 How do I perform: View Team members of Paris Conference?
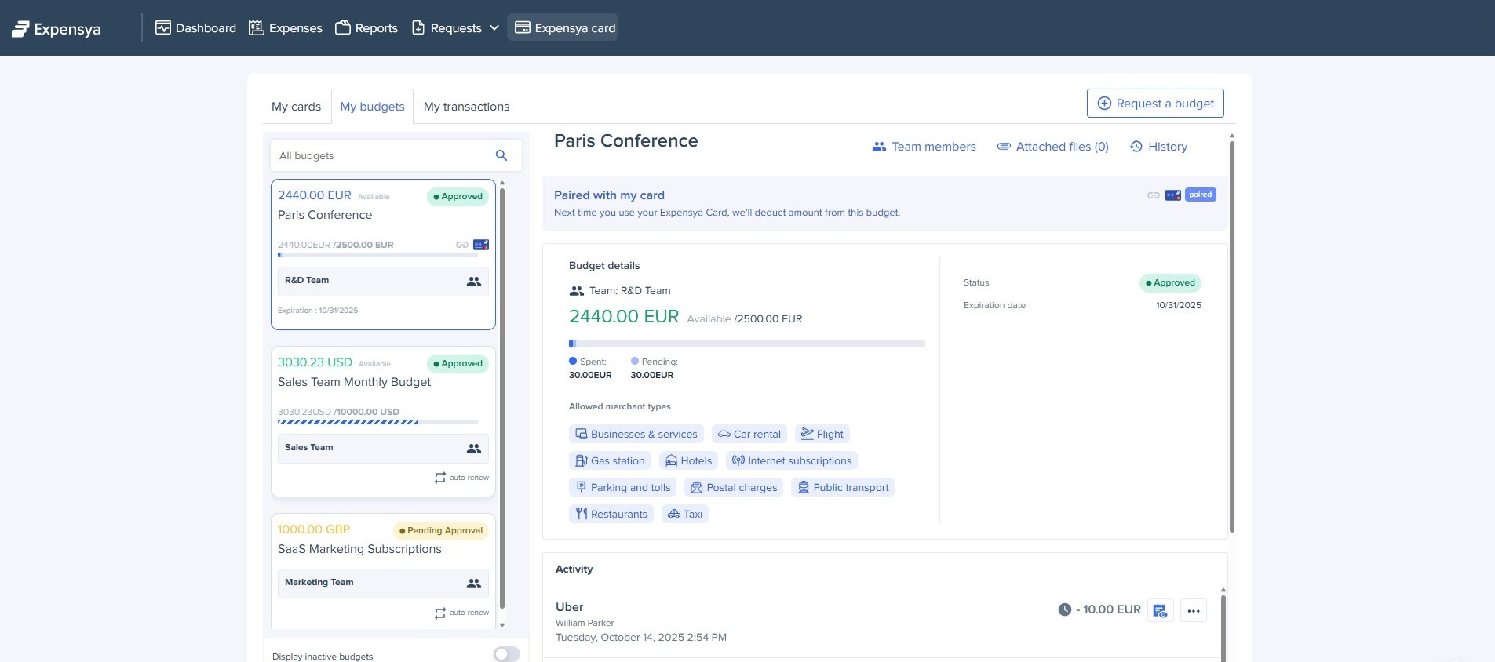pos(924,147)
